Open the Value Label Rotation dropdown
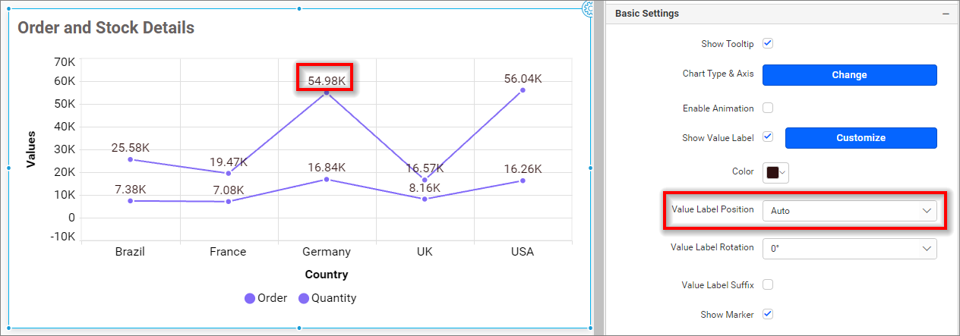The image size is (960, 336). 849,249
